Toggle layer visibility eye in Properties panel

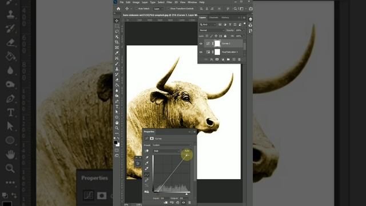[x=184, y=203]
